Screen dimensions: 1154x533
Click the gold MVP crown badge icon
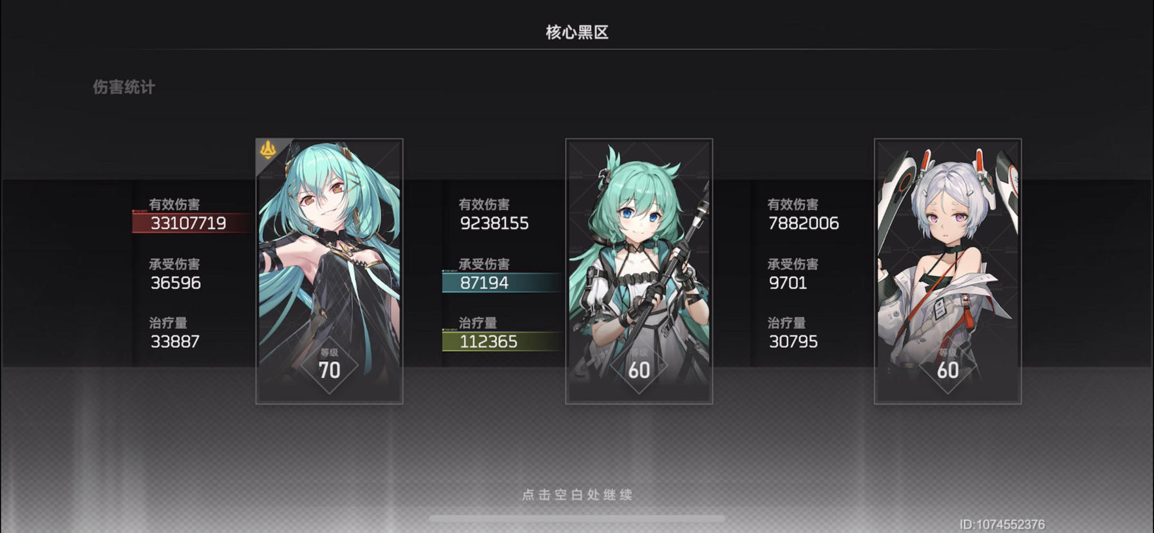click(x=268, y=150)
